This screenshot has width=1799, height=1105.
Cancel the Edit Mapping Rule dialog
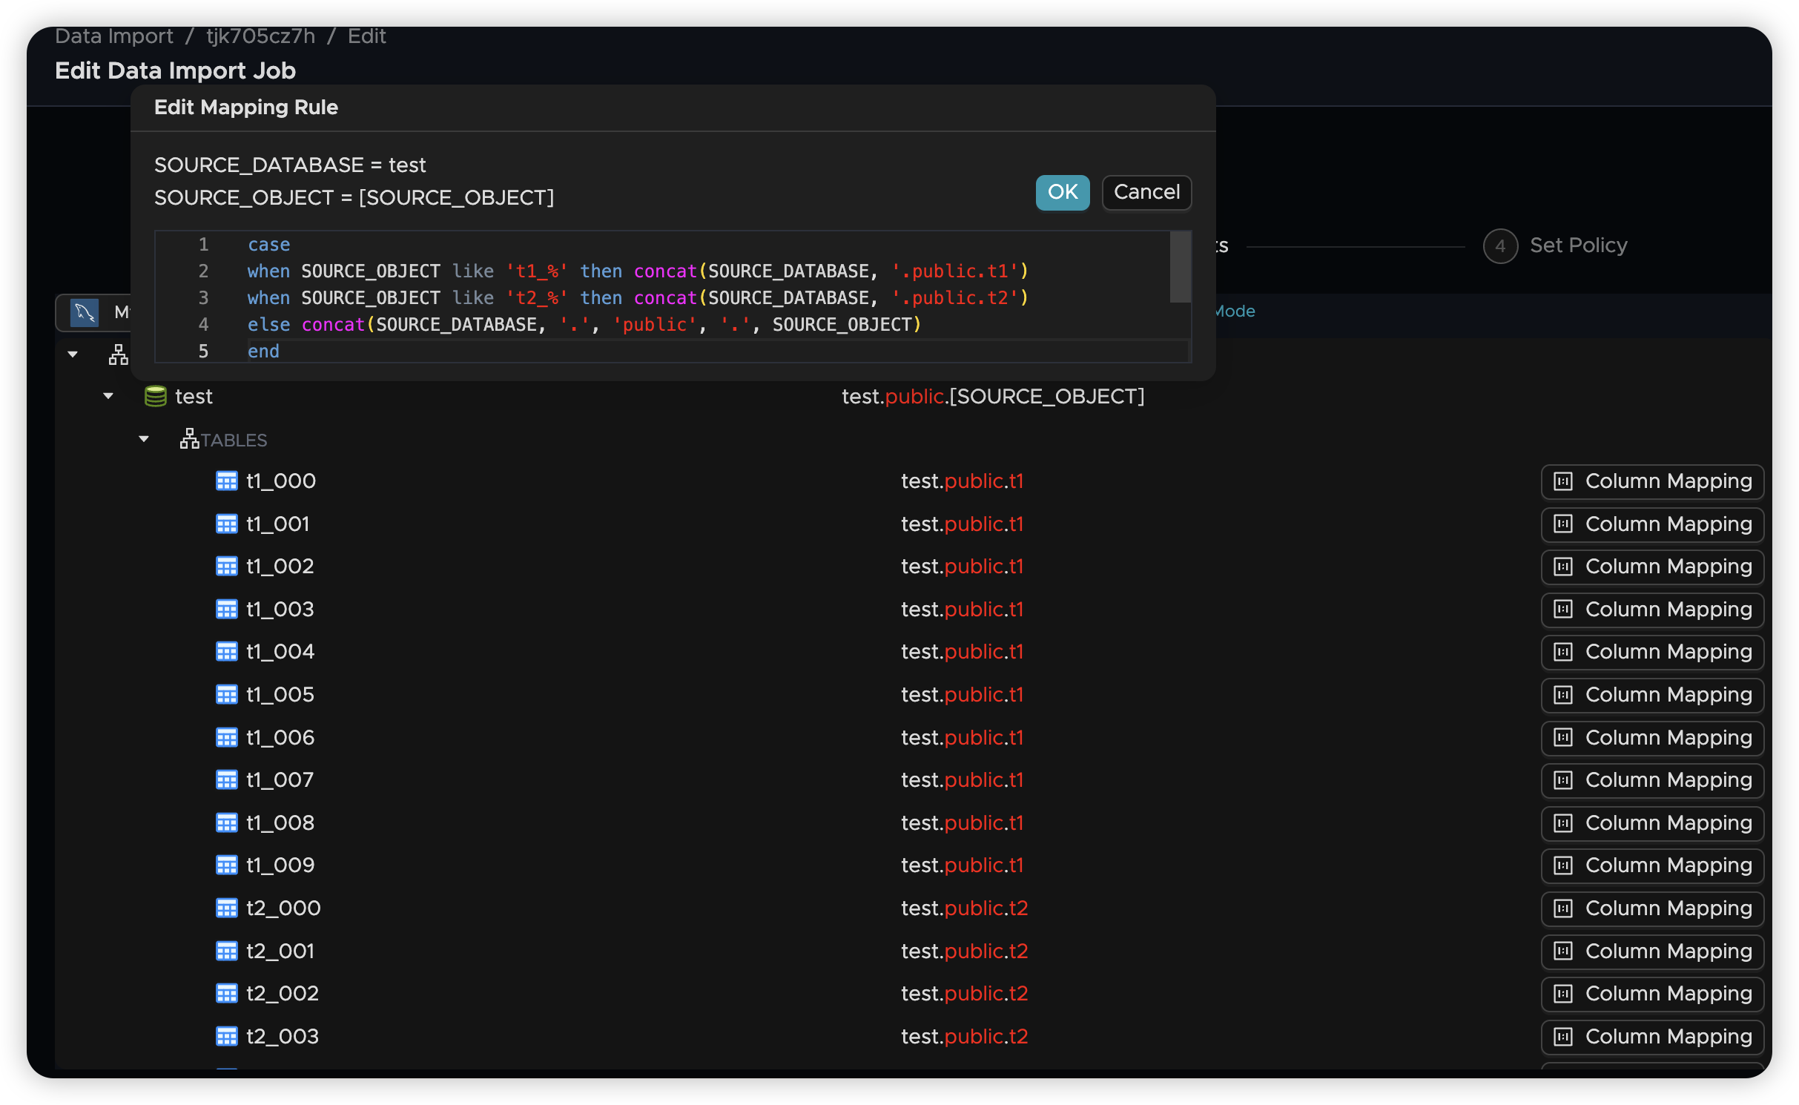(x=1146, y=192)
